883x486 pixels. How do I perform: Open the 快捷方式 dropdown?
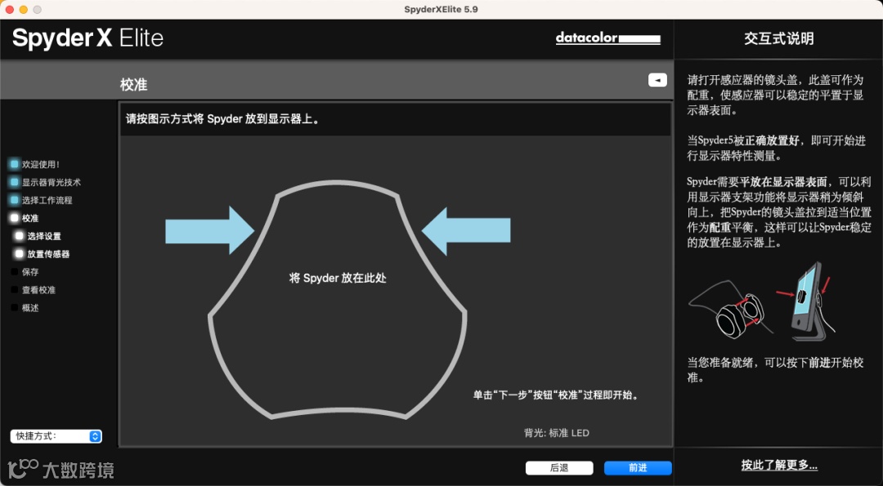(56, 436)
